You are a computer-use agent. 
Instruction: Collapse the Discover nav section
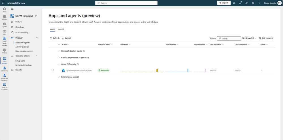37,38
